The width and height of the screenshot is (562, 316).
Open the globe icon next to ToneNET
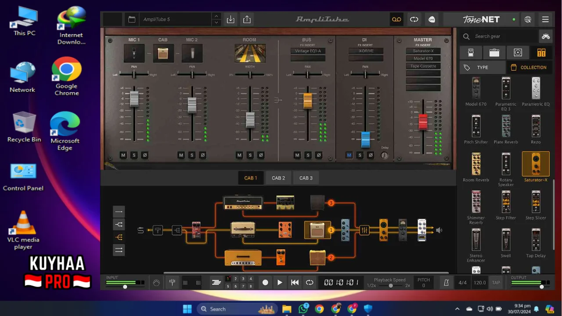point(528,19)
